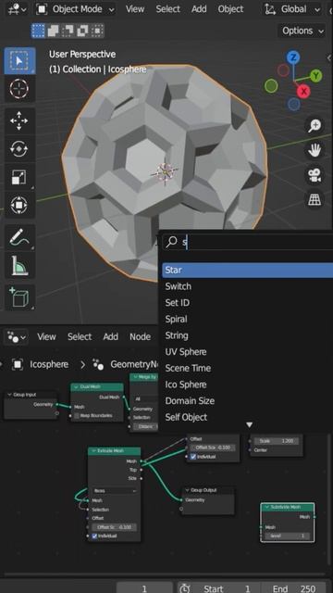Click the search magnifier icon in popup
Image resolution: width=333 pixels, height=593 pixels.
point(172,242)
